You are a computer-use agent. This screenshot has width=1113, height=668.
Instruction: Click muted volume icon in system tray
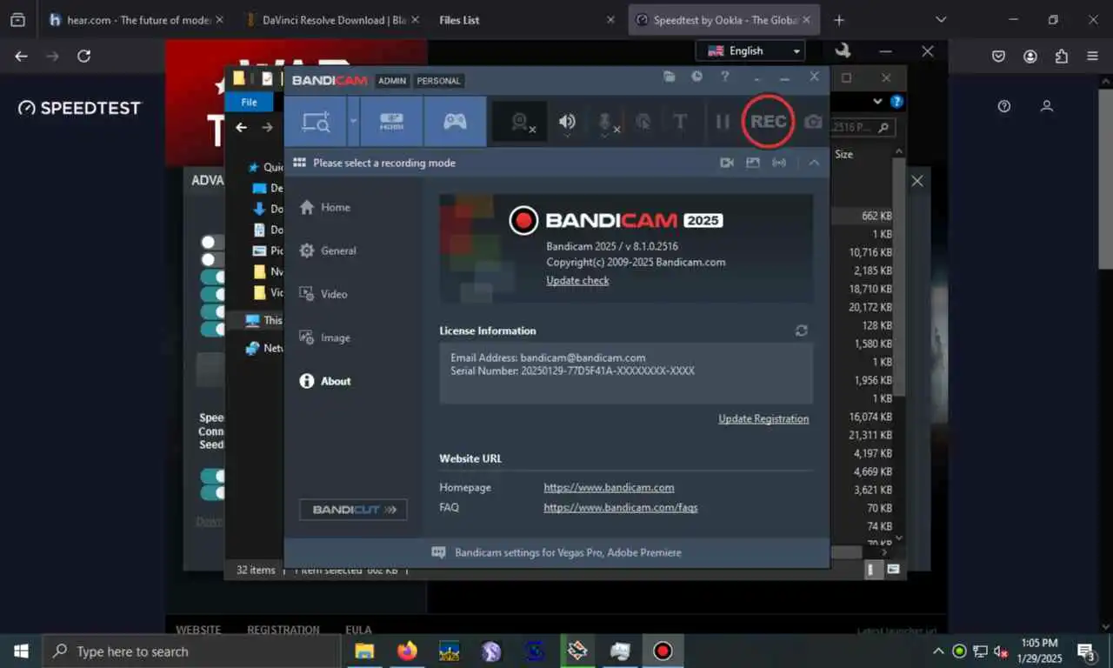point(1001,651)
